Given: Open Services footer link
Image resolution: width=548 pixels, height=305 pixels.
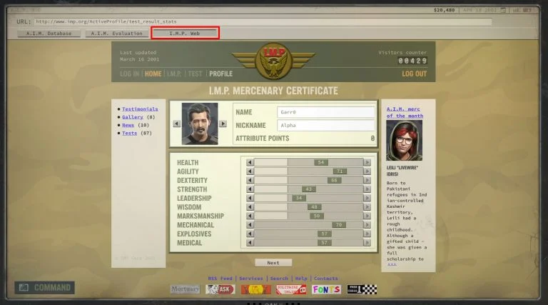Looking at the screenshot, I should pos(251,279).
